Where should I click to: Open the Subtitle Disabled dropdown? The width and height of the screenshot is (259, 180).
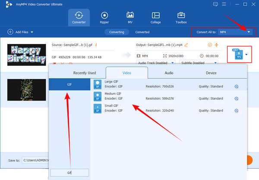point(199,63)
